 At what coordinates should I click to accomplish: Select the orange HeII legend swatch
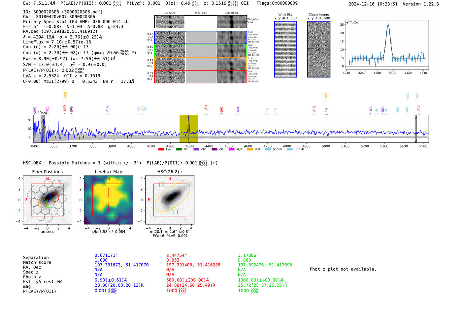250,150
